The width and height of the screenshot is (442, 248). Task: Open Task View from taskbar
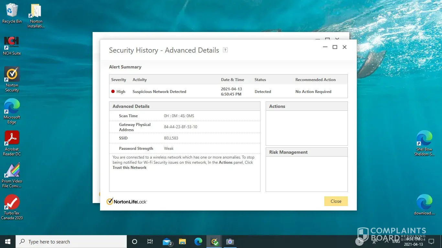click(150, 242)
